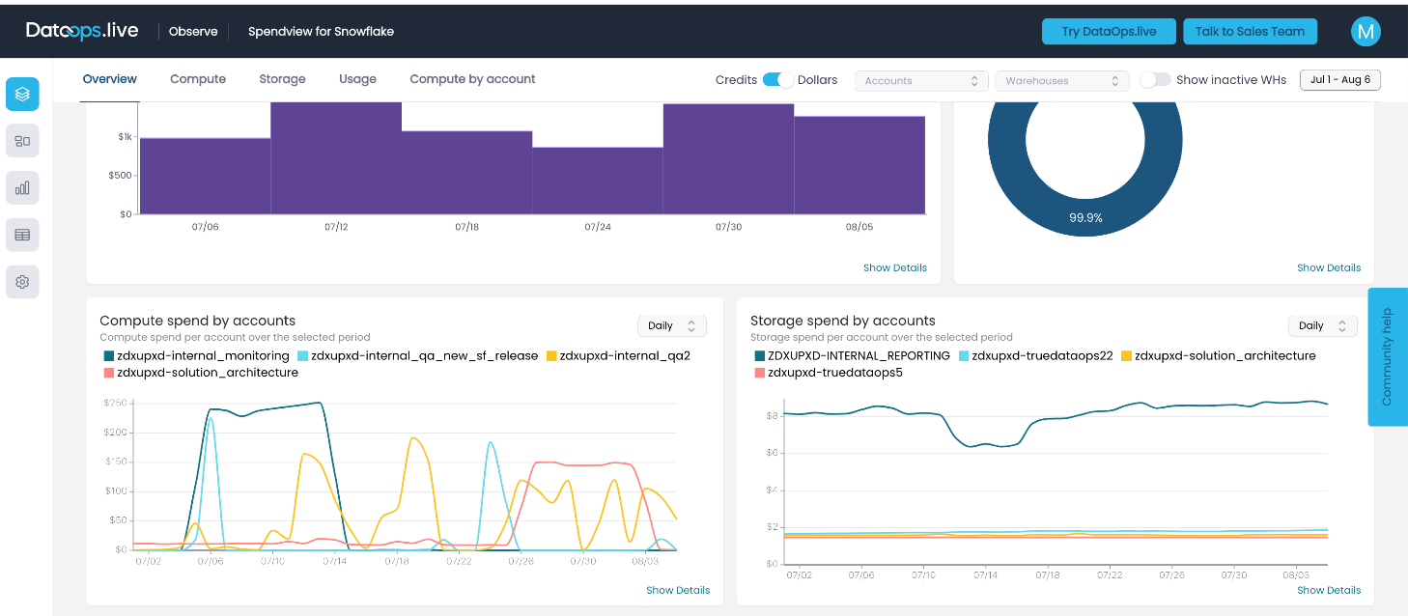
Task: Open the Jul 1 - Aug 6 date range picker
Action: (x=1340, y=80)
